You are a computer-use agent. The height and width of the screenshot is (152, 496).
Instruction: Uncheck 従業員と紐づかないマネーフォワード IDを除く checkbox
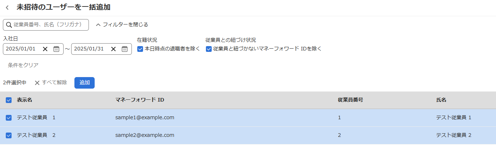(x=209, y=49)
